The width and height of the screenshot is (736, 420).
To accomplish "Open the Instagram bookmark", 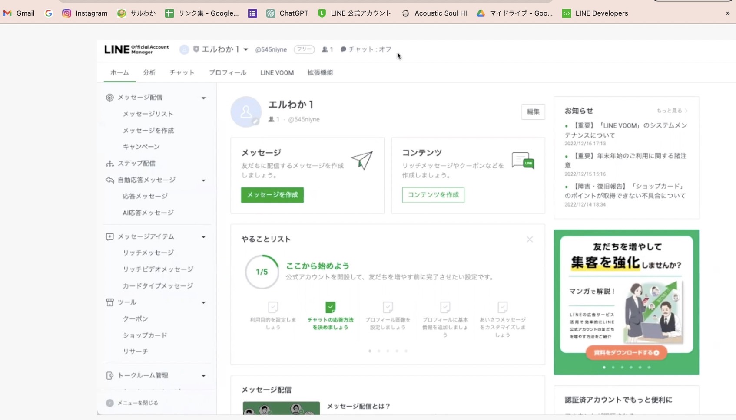I will tap(85, 13).
